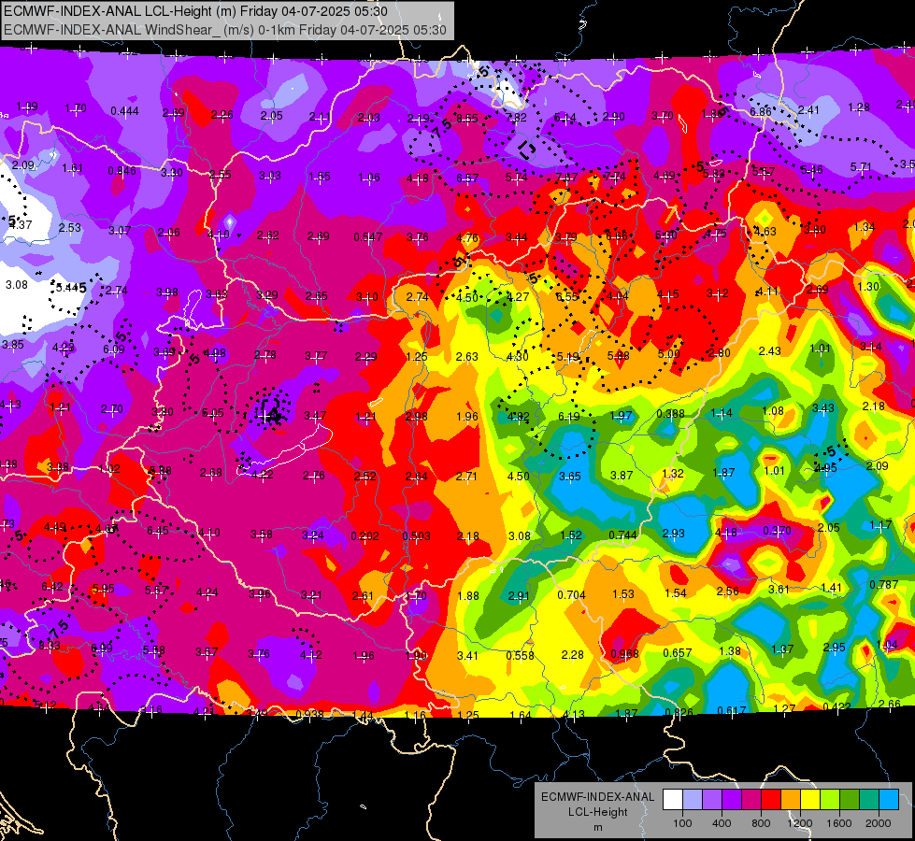Viewport: 915px width, 841px height.
Task: Click the wind shear value 0.370
Action: 778,531
